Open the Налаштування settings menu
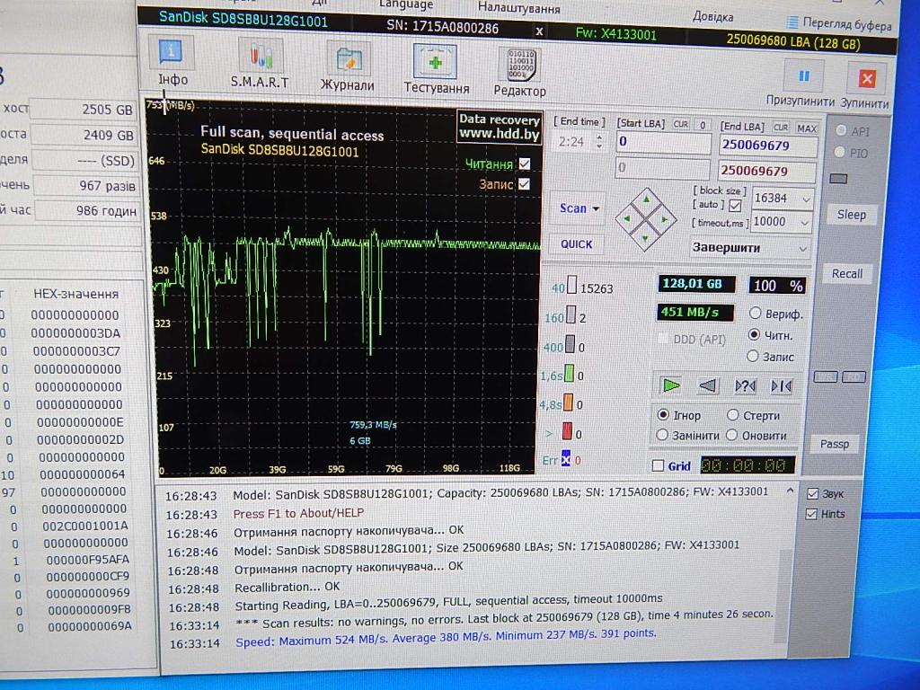 click(518, 7)
